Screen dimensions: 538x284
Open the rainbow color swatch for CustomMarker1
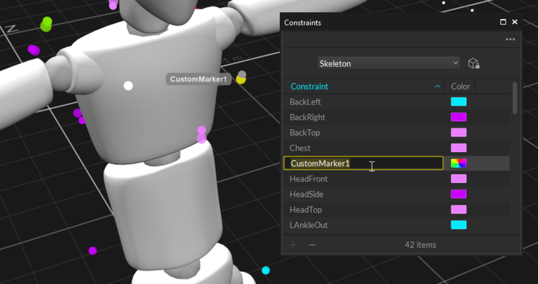tap(459, 164)
